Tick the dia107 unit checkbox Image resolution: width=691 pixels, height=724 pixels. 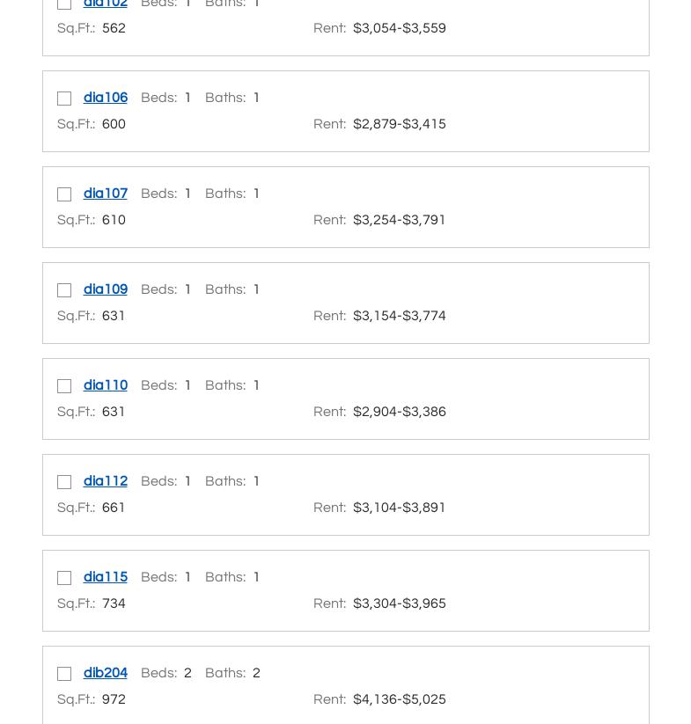pos(64,194)
